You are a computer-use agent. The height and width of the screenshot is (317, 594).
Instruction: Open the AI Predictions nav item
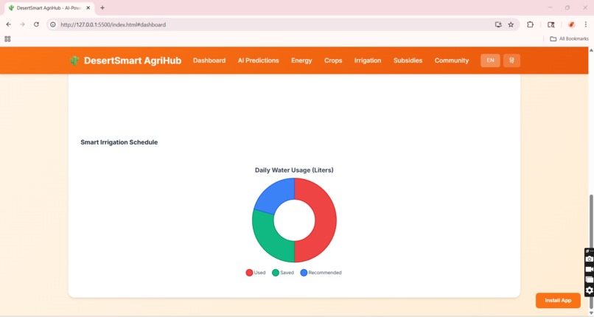(259, 60)
